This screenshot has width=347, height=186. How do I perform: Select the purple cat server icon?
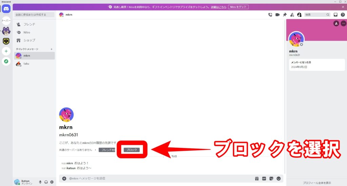click(6, 31)
